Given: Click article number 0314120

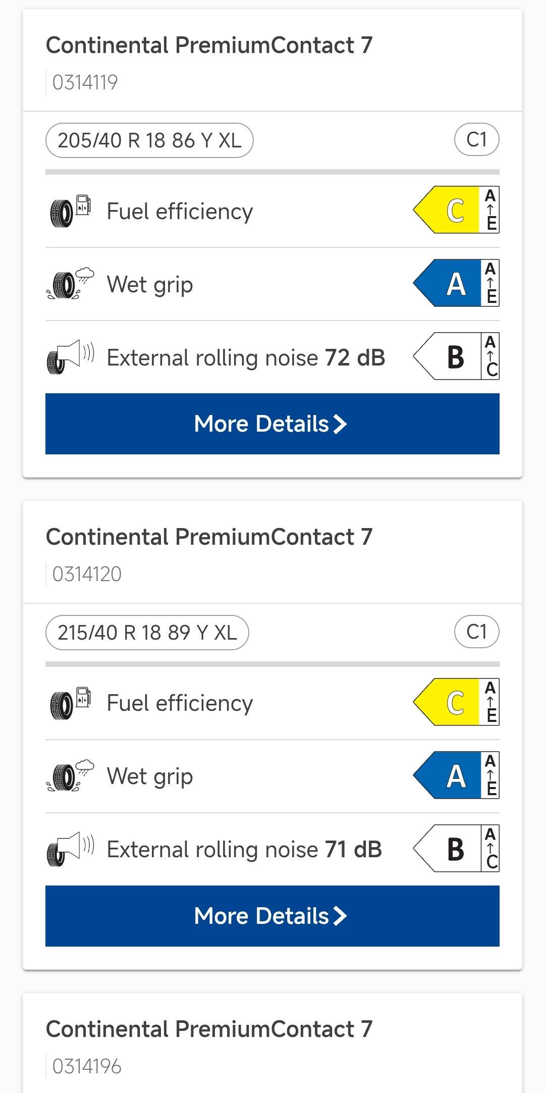Looking at the screenshot, I should [87, 575].
